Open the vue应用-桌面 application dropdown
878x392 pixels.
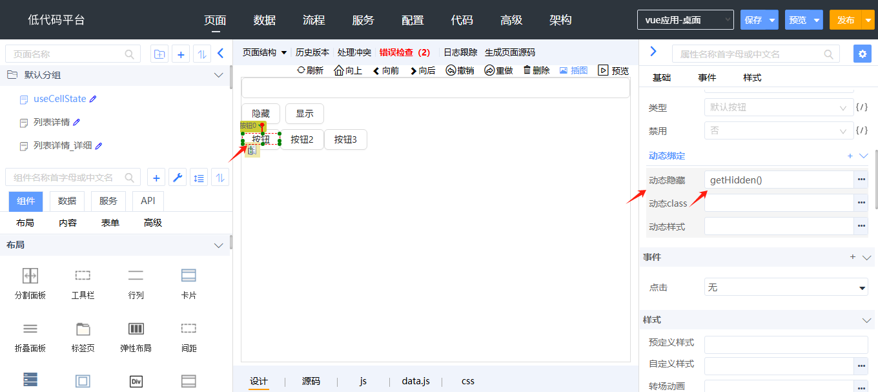click(686, 20)
